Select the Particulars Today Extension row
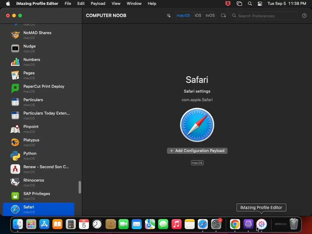Image resolution: width=312 pixels, height=234 pixels. [39, 115]
